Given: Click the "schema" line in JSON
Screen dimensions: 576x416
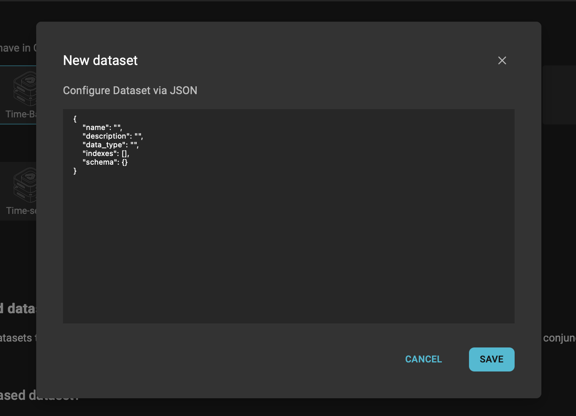Looking at the screenshot, I should tap(105, 162).
